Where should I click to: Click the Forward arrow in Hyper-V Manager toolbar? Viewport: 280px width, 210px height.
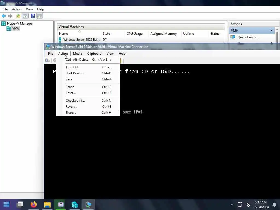[10, 16]
